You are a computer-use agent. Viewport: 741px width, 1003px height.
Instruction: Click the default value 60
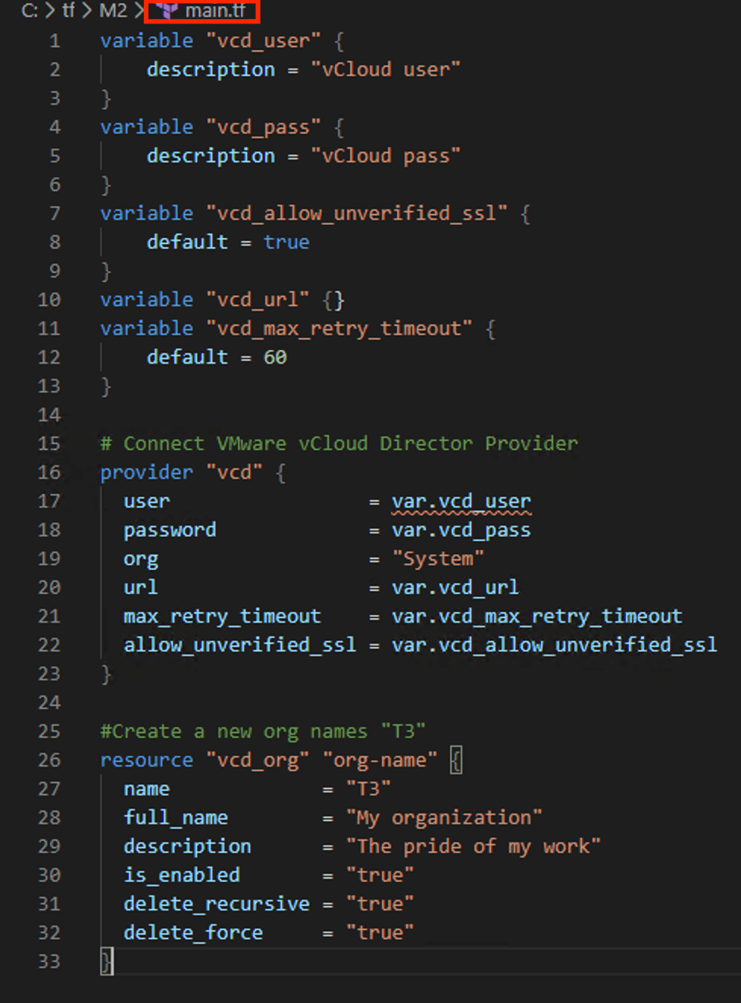(x=275, y=358)
